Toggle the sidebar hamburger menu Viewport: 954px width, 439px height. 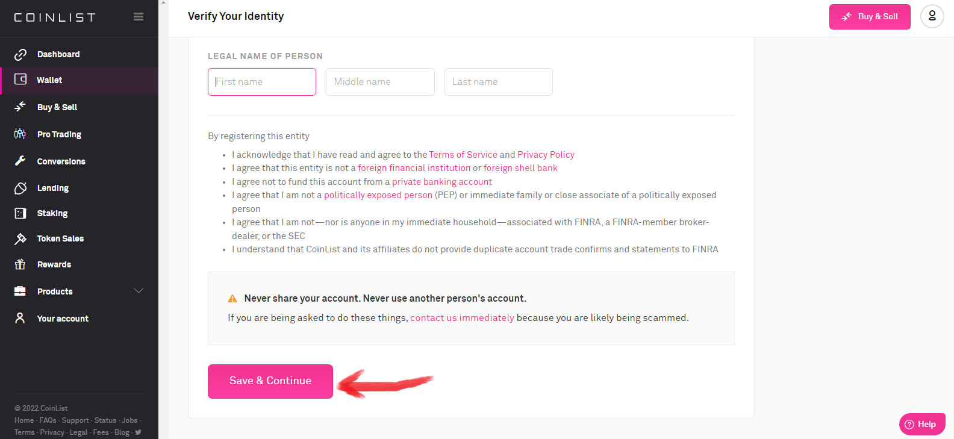click(x=139, y=17)
